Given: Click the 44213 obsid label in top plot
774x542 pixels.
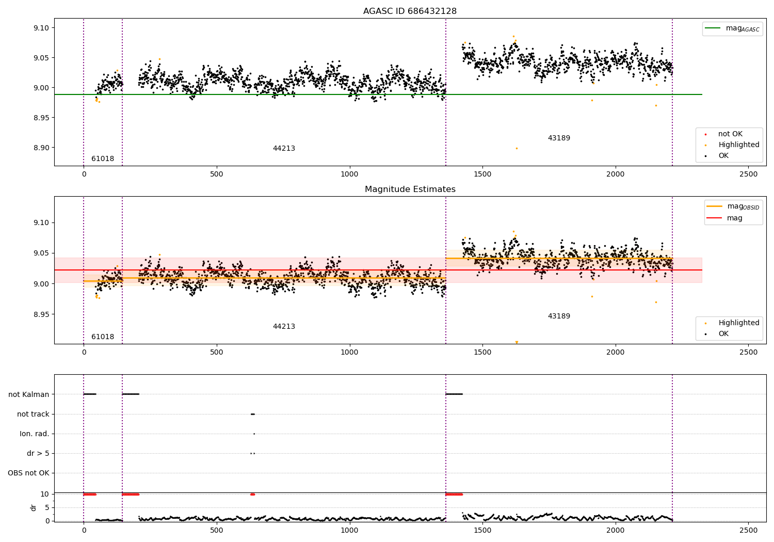Looking at the screenshot, I should pyautogui.click(x=284, y=149).
